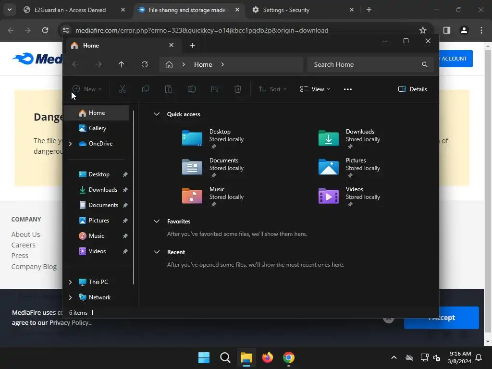Select Videos in the sidebar
492x369 pixels.
(x=97, y=251)
